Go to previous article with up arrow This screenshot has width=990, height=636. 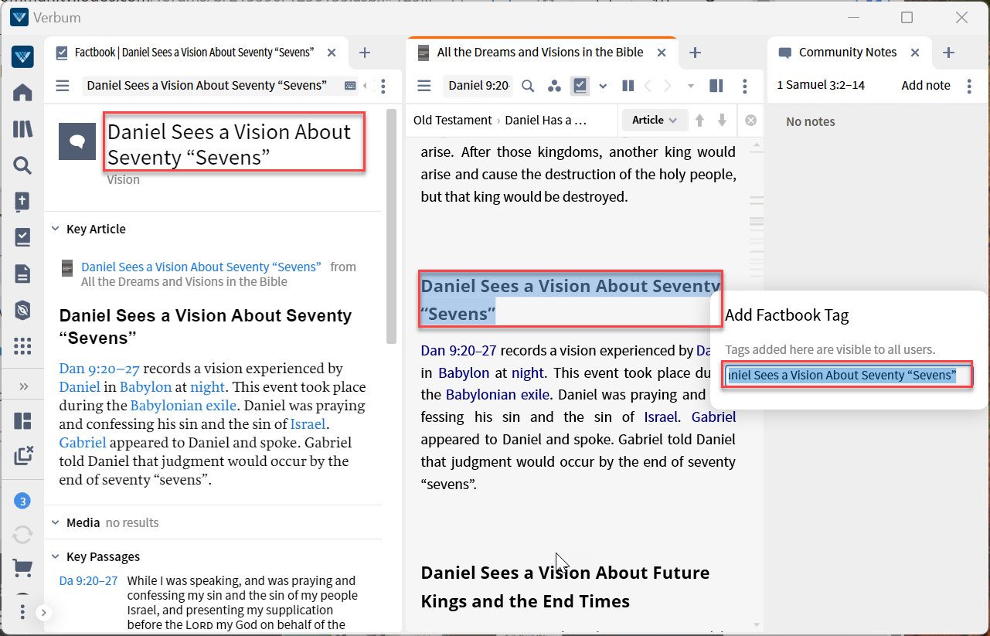click(700, 121)
